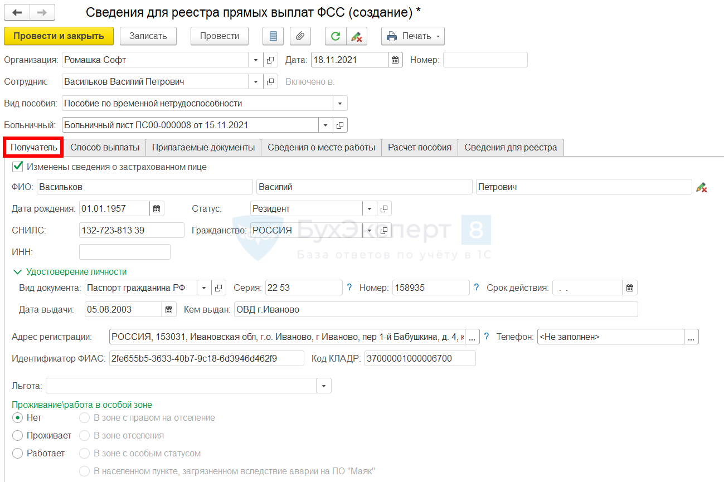Click into the empty 'ИНН' input field
Viewport: 724px width, 482px height.
[x=125, y=252]
